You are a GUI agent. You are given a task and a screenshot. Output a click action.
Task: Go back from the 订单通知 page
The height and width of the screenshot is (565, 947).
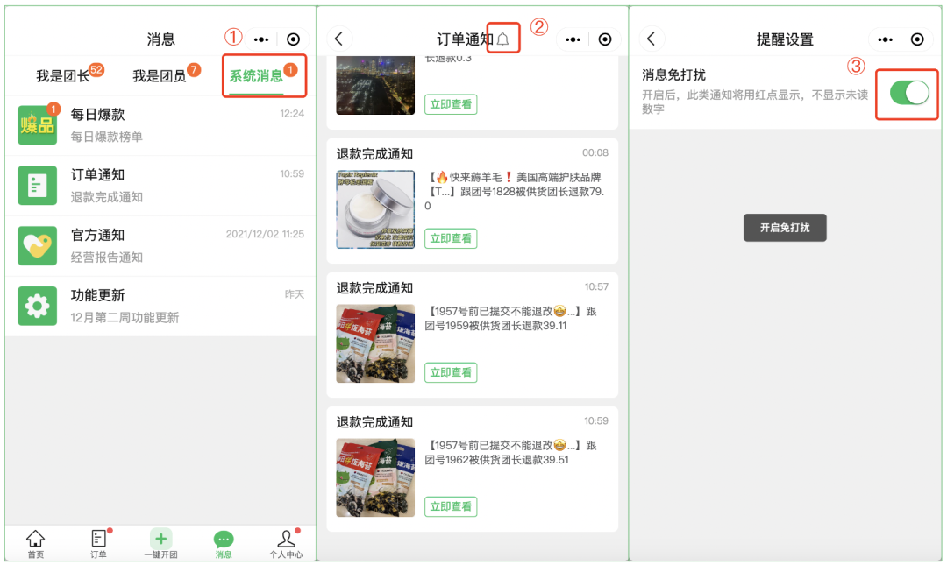tap(338, 39)
